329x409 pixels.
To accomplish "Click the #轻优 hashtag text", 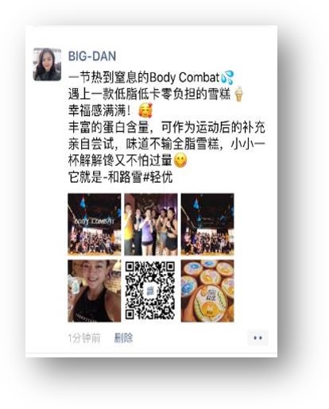I will (x=158, y=177).
